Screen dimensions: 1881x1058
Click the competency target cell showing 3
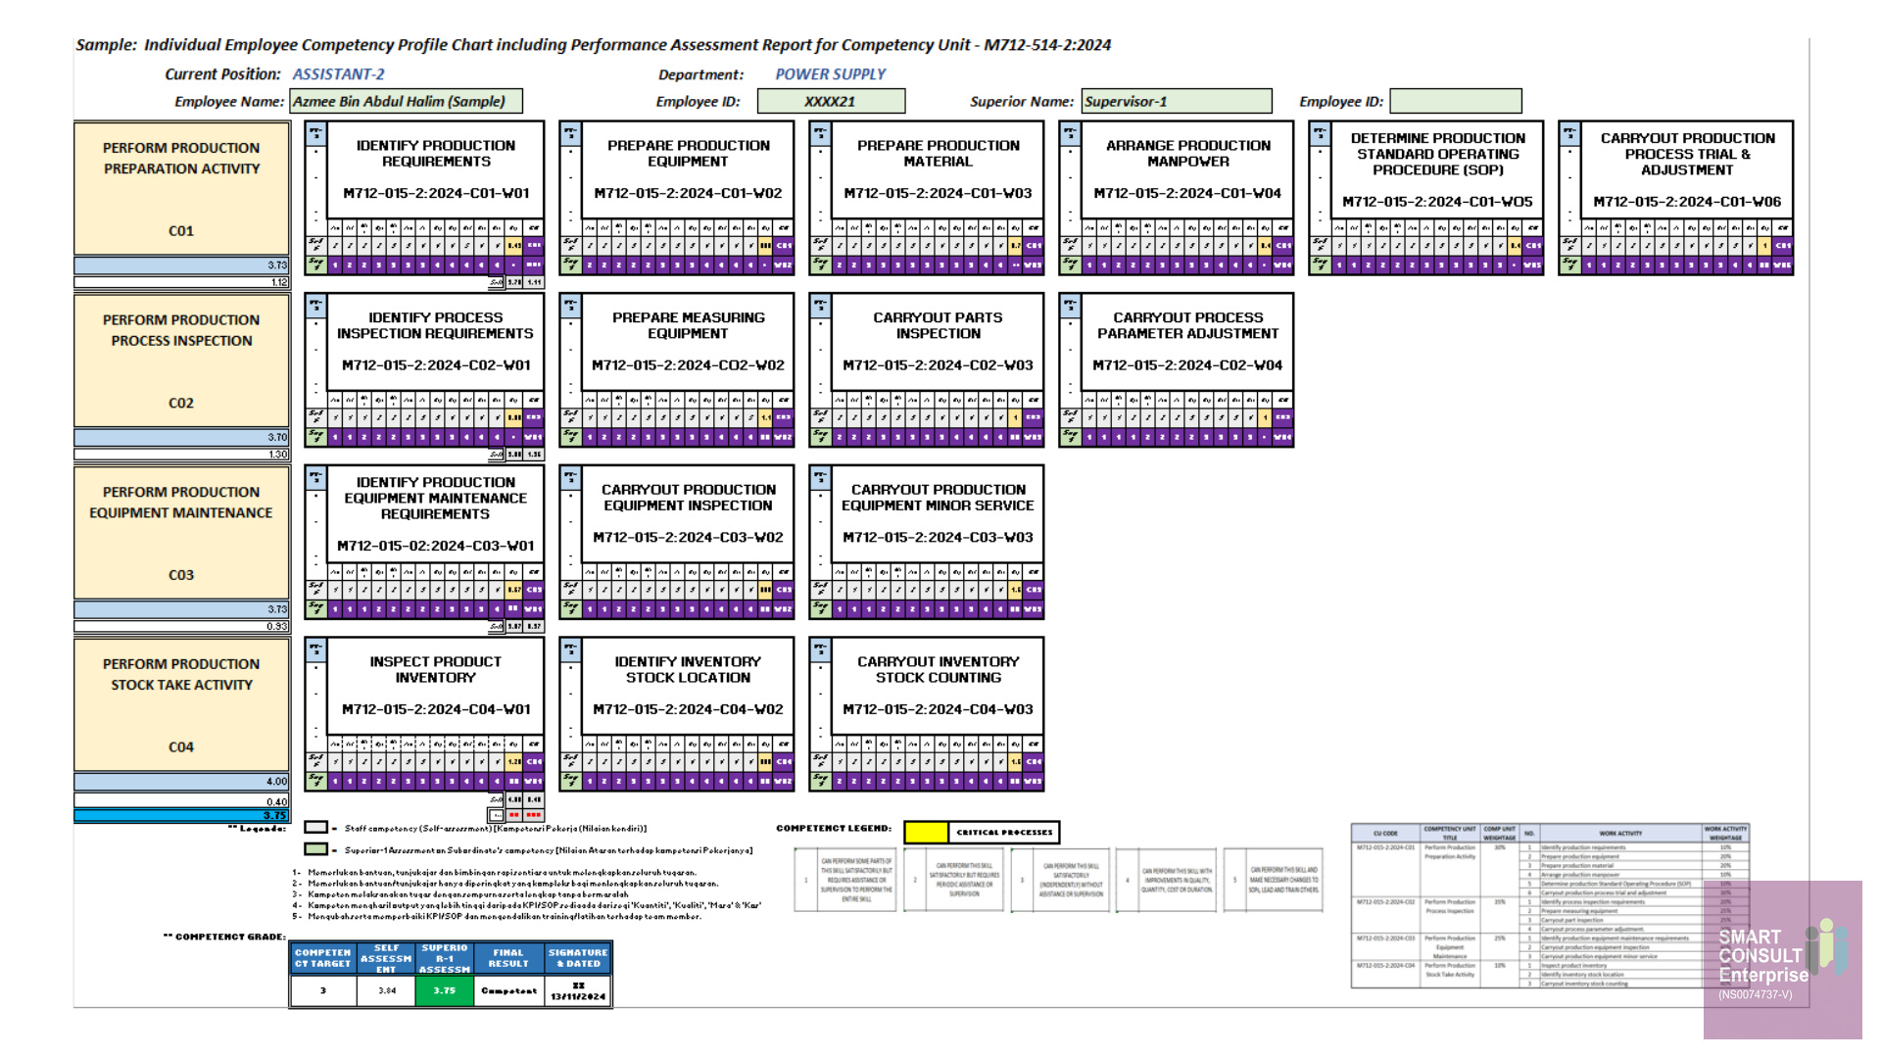pos(323,990)
